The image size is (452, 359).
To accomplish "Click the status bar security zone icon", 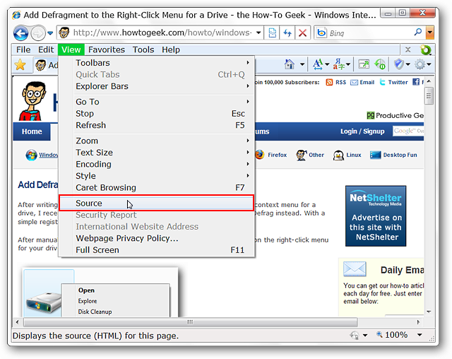I will pyautogui.click(x=355, y=335).
